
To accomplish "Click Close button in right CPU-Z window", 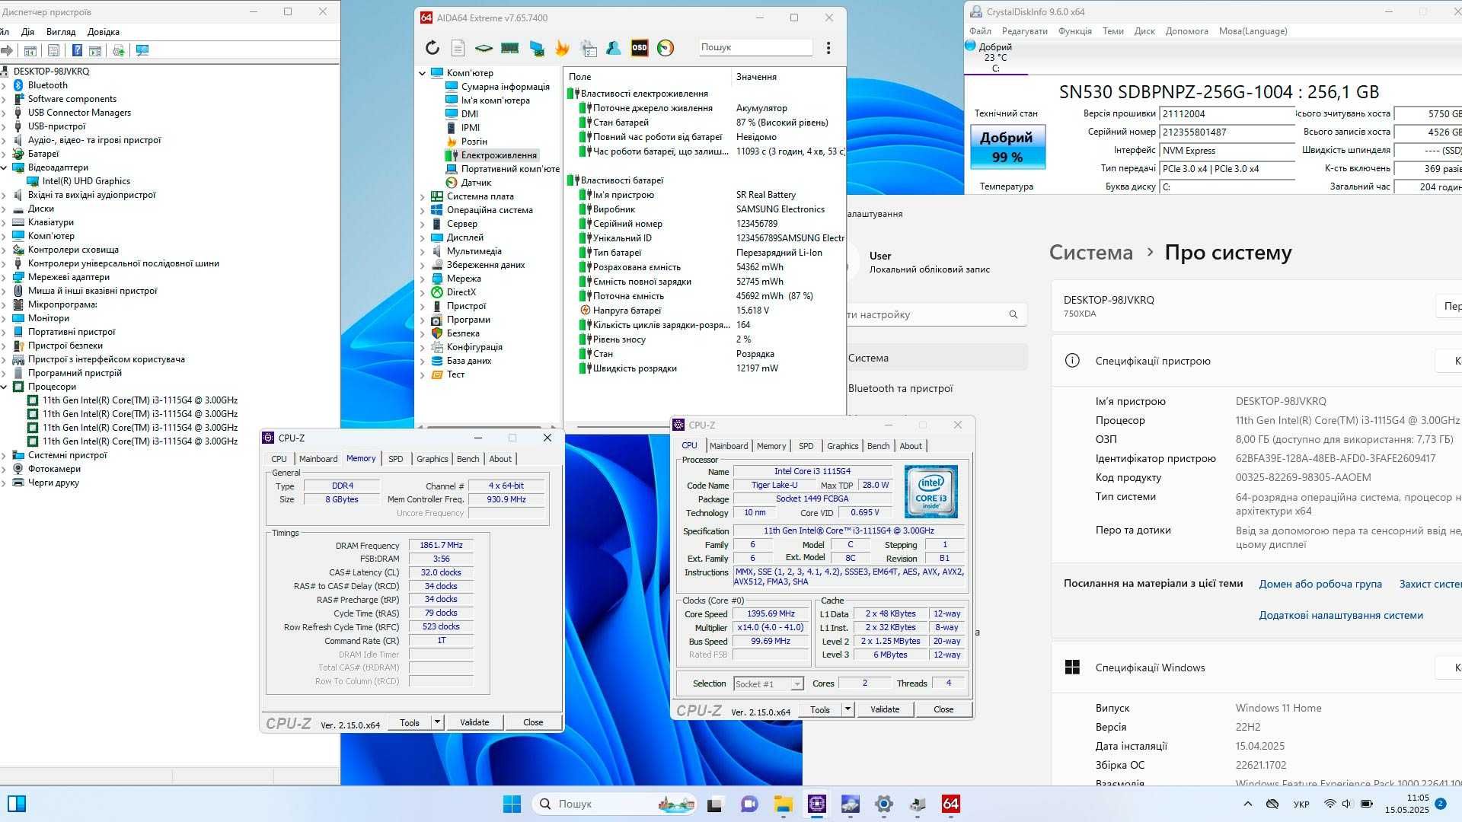I will [x=943, y=709].
